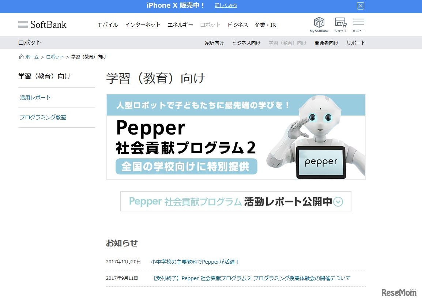Viewport: 422px width, 301px height.
Task: Click the ロボット breadcrumb link
Action: [54, 57]
